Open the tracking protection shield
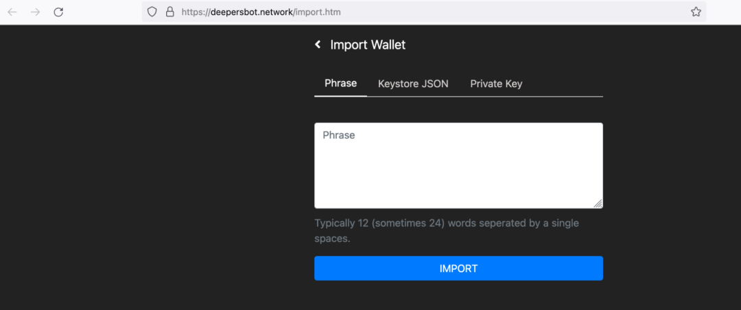 (x=152, y=12)
